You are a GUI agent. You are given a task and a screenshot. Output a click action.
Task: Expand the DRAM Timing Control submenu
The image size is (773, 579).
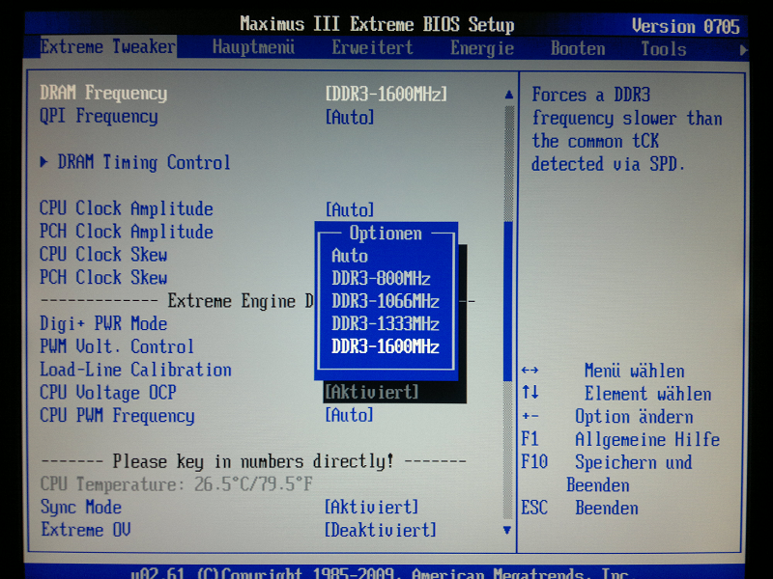point(143,162)
